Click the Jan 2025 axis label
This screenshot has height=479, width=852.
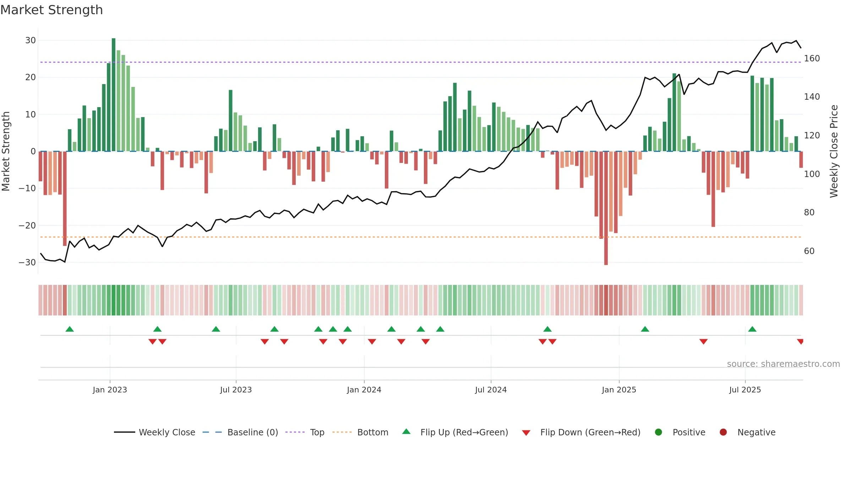pyautogui.click(x=619, y=390)
